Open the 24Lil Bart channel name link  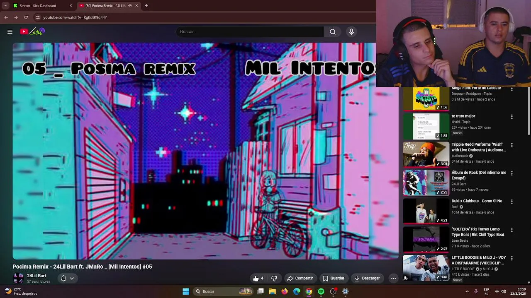point(37,276)
